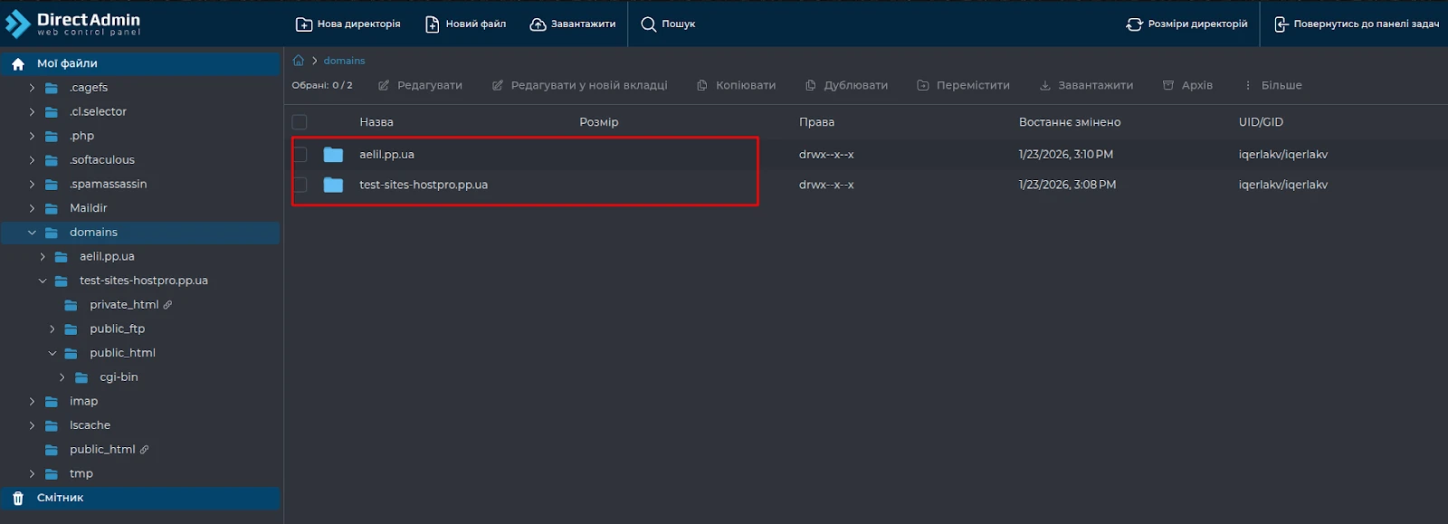This screenshot has height=524, width=1448.
Task: Click the date 1/23/2026, 3:10 PM
Action: click(1066, 155)
